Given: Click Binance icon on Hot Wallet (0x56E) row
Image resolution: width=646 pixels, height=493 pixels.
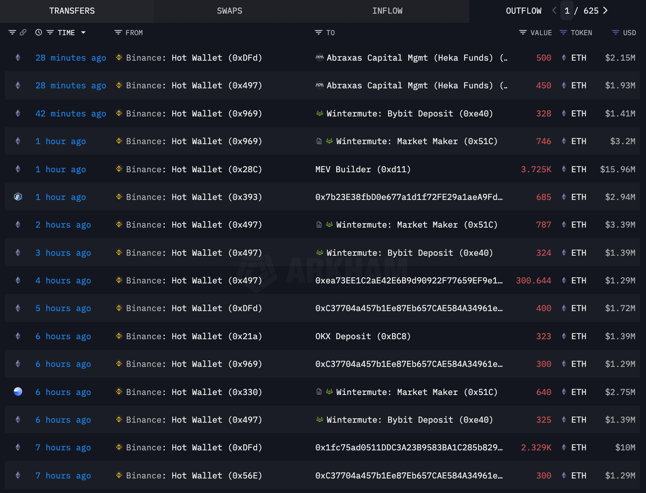Looking at the screenshot, I should tap(119, 476).
